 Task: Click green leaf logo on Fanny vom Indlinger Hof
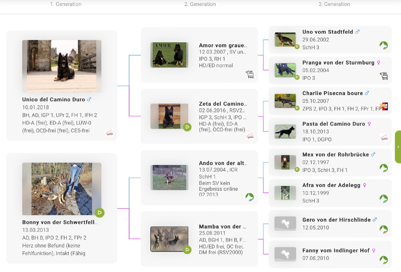tap(384, 260)
